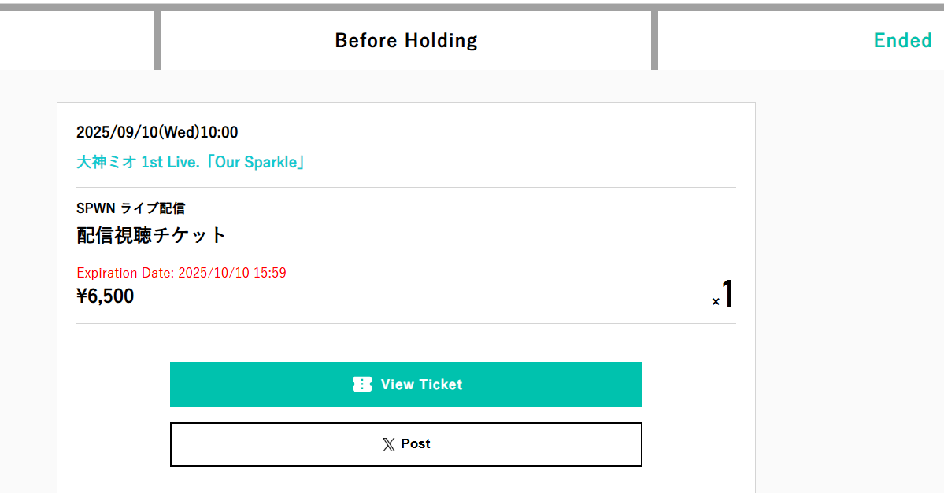
Task: Click the divider line below the event title
Action: coord(405,187)
